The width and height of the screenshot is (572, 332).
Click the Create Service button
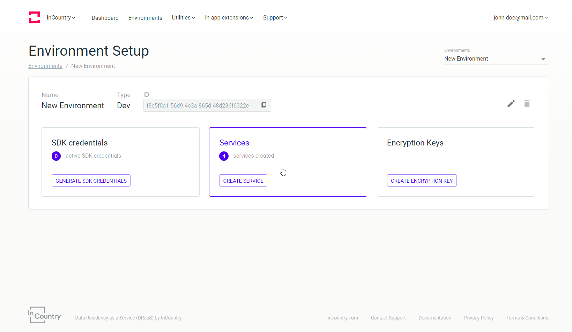coord(243,181)
